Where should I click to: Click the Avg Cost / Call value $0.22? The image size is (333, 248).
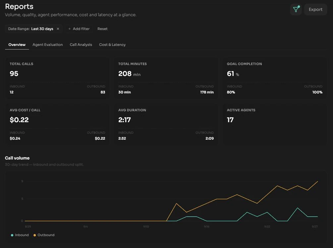pos(19,120)
